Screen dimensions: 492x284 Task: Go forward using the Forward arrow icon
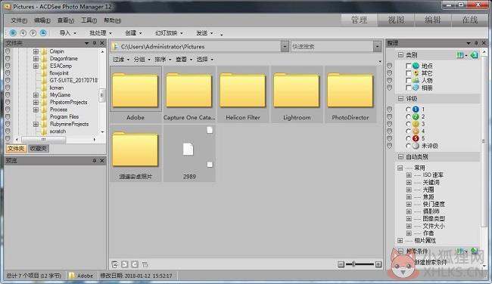(x=33, y=32)
